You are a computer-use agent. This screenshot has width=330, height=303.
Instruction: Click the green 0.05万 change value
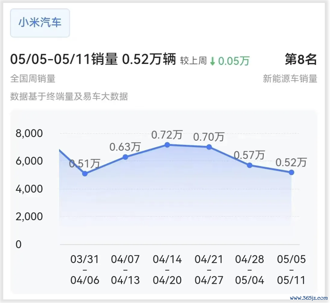click(233, 61)
